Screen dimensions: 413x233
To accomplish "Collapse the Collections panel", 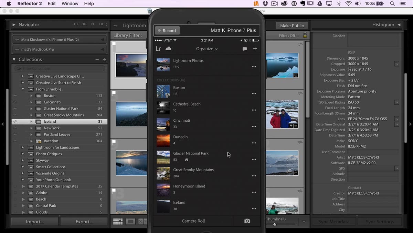I will coord(14,60).
